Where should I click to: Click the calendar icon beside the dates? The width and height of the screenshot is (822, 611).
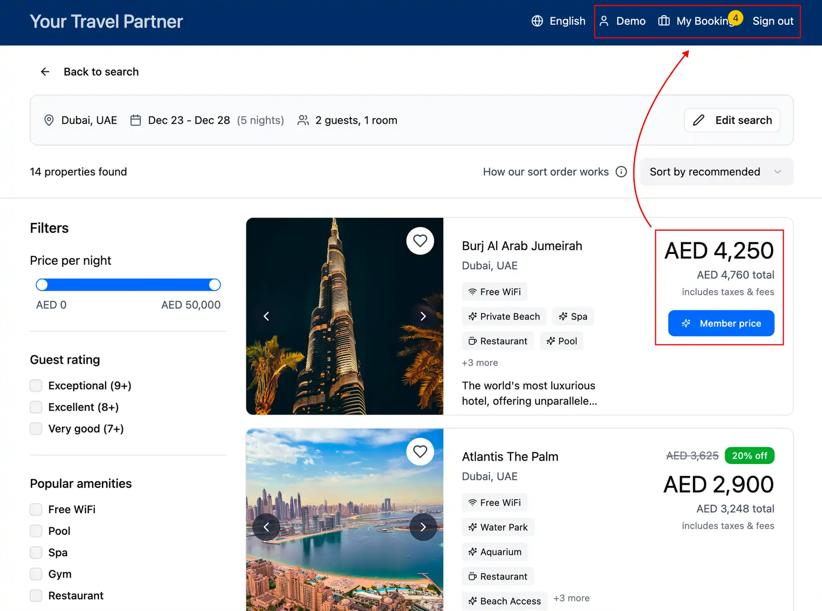click(136, 120)
